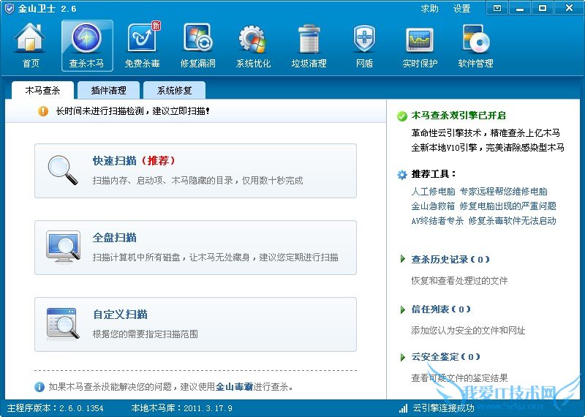Open the 修复漏洞 Windows patch icon
The height and width of the screenshot is (417, 585).
[198, 37]
